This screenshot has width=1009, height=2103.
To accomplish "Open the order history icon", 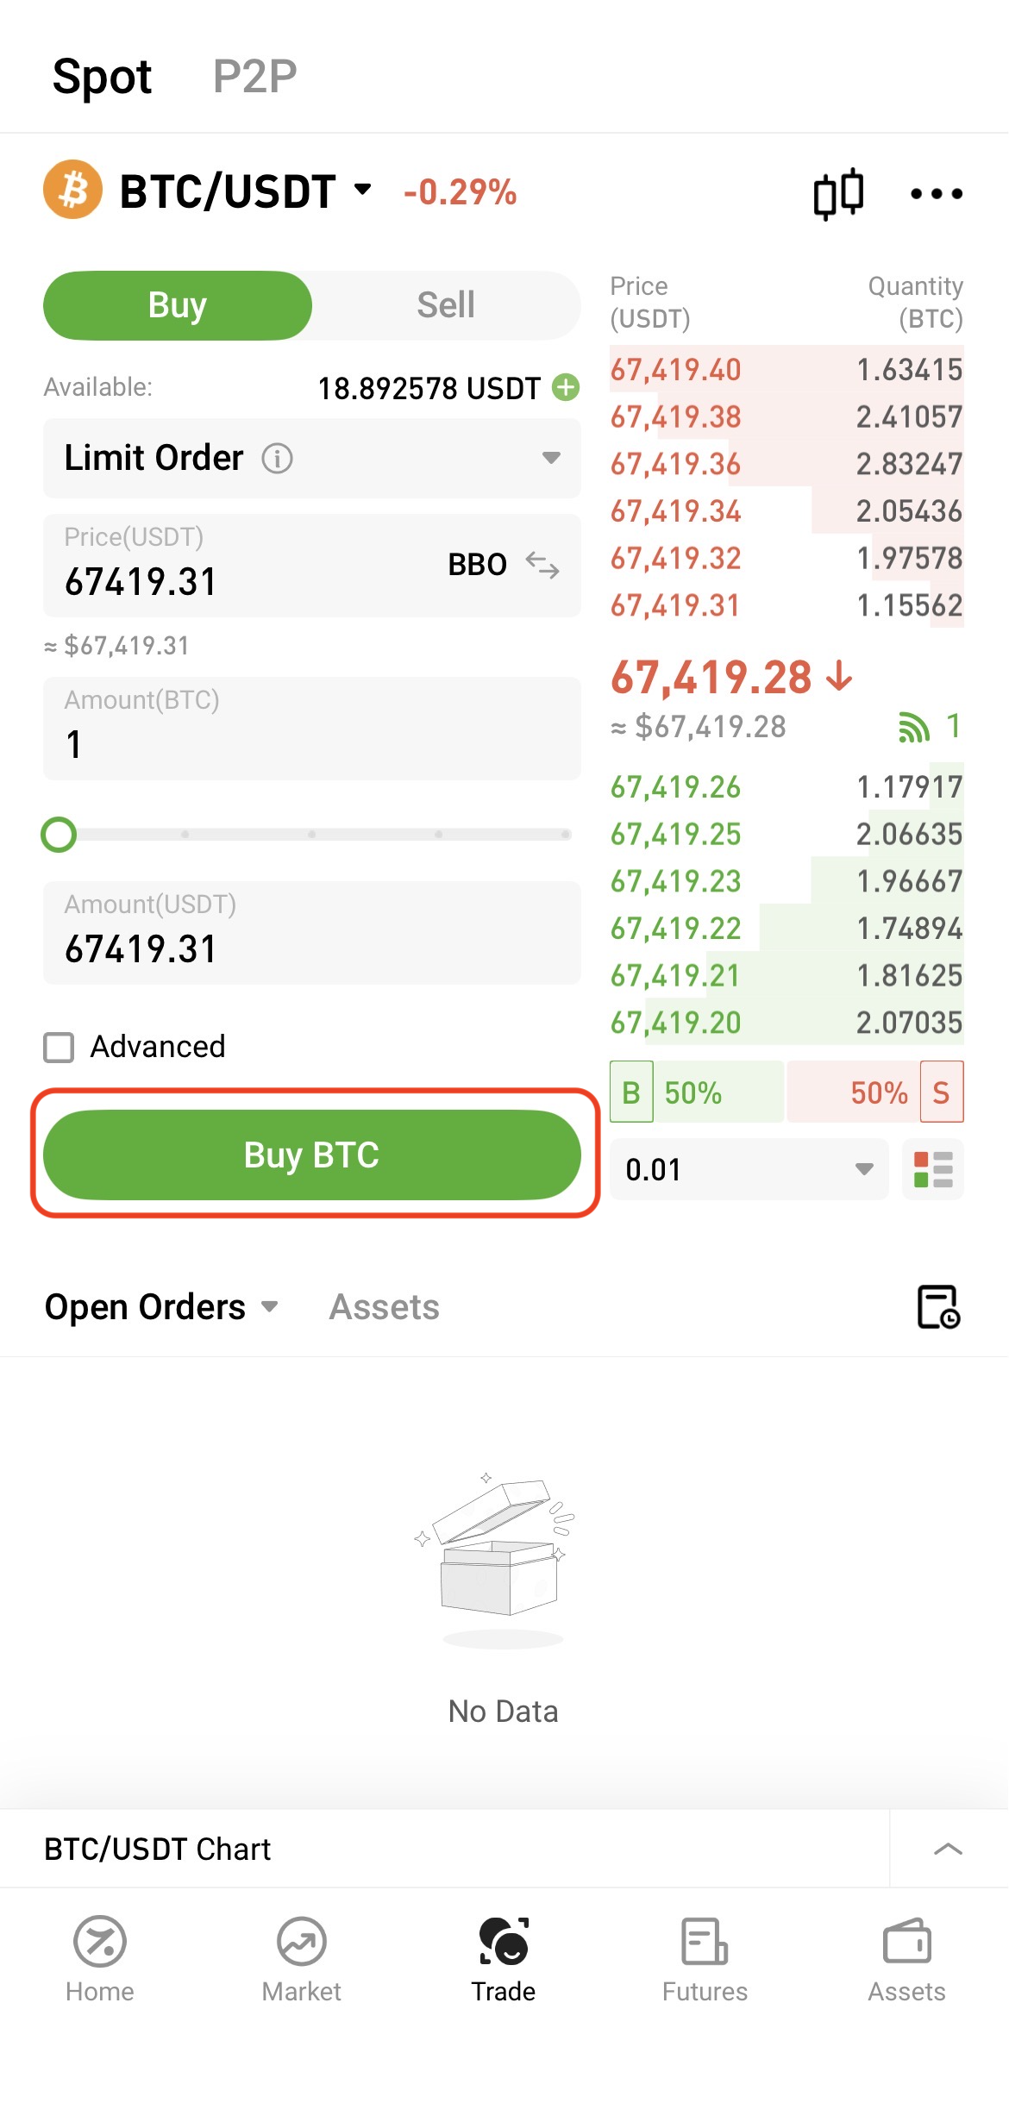I will [x=937, y=1307].
